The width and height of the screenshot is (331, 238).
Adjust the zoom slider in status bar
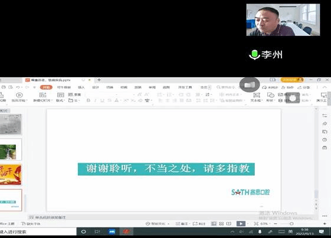pos(291,224)
